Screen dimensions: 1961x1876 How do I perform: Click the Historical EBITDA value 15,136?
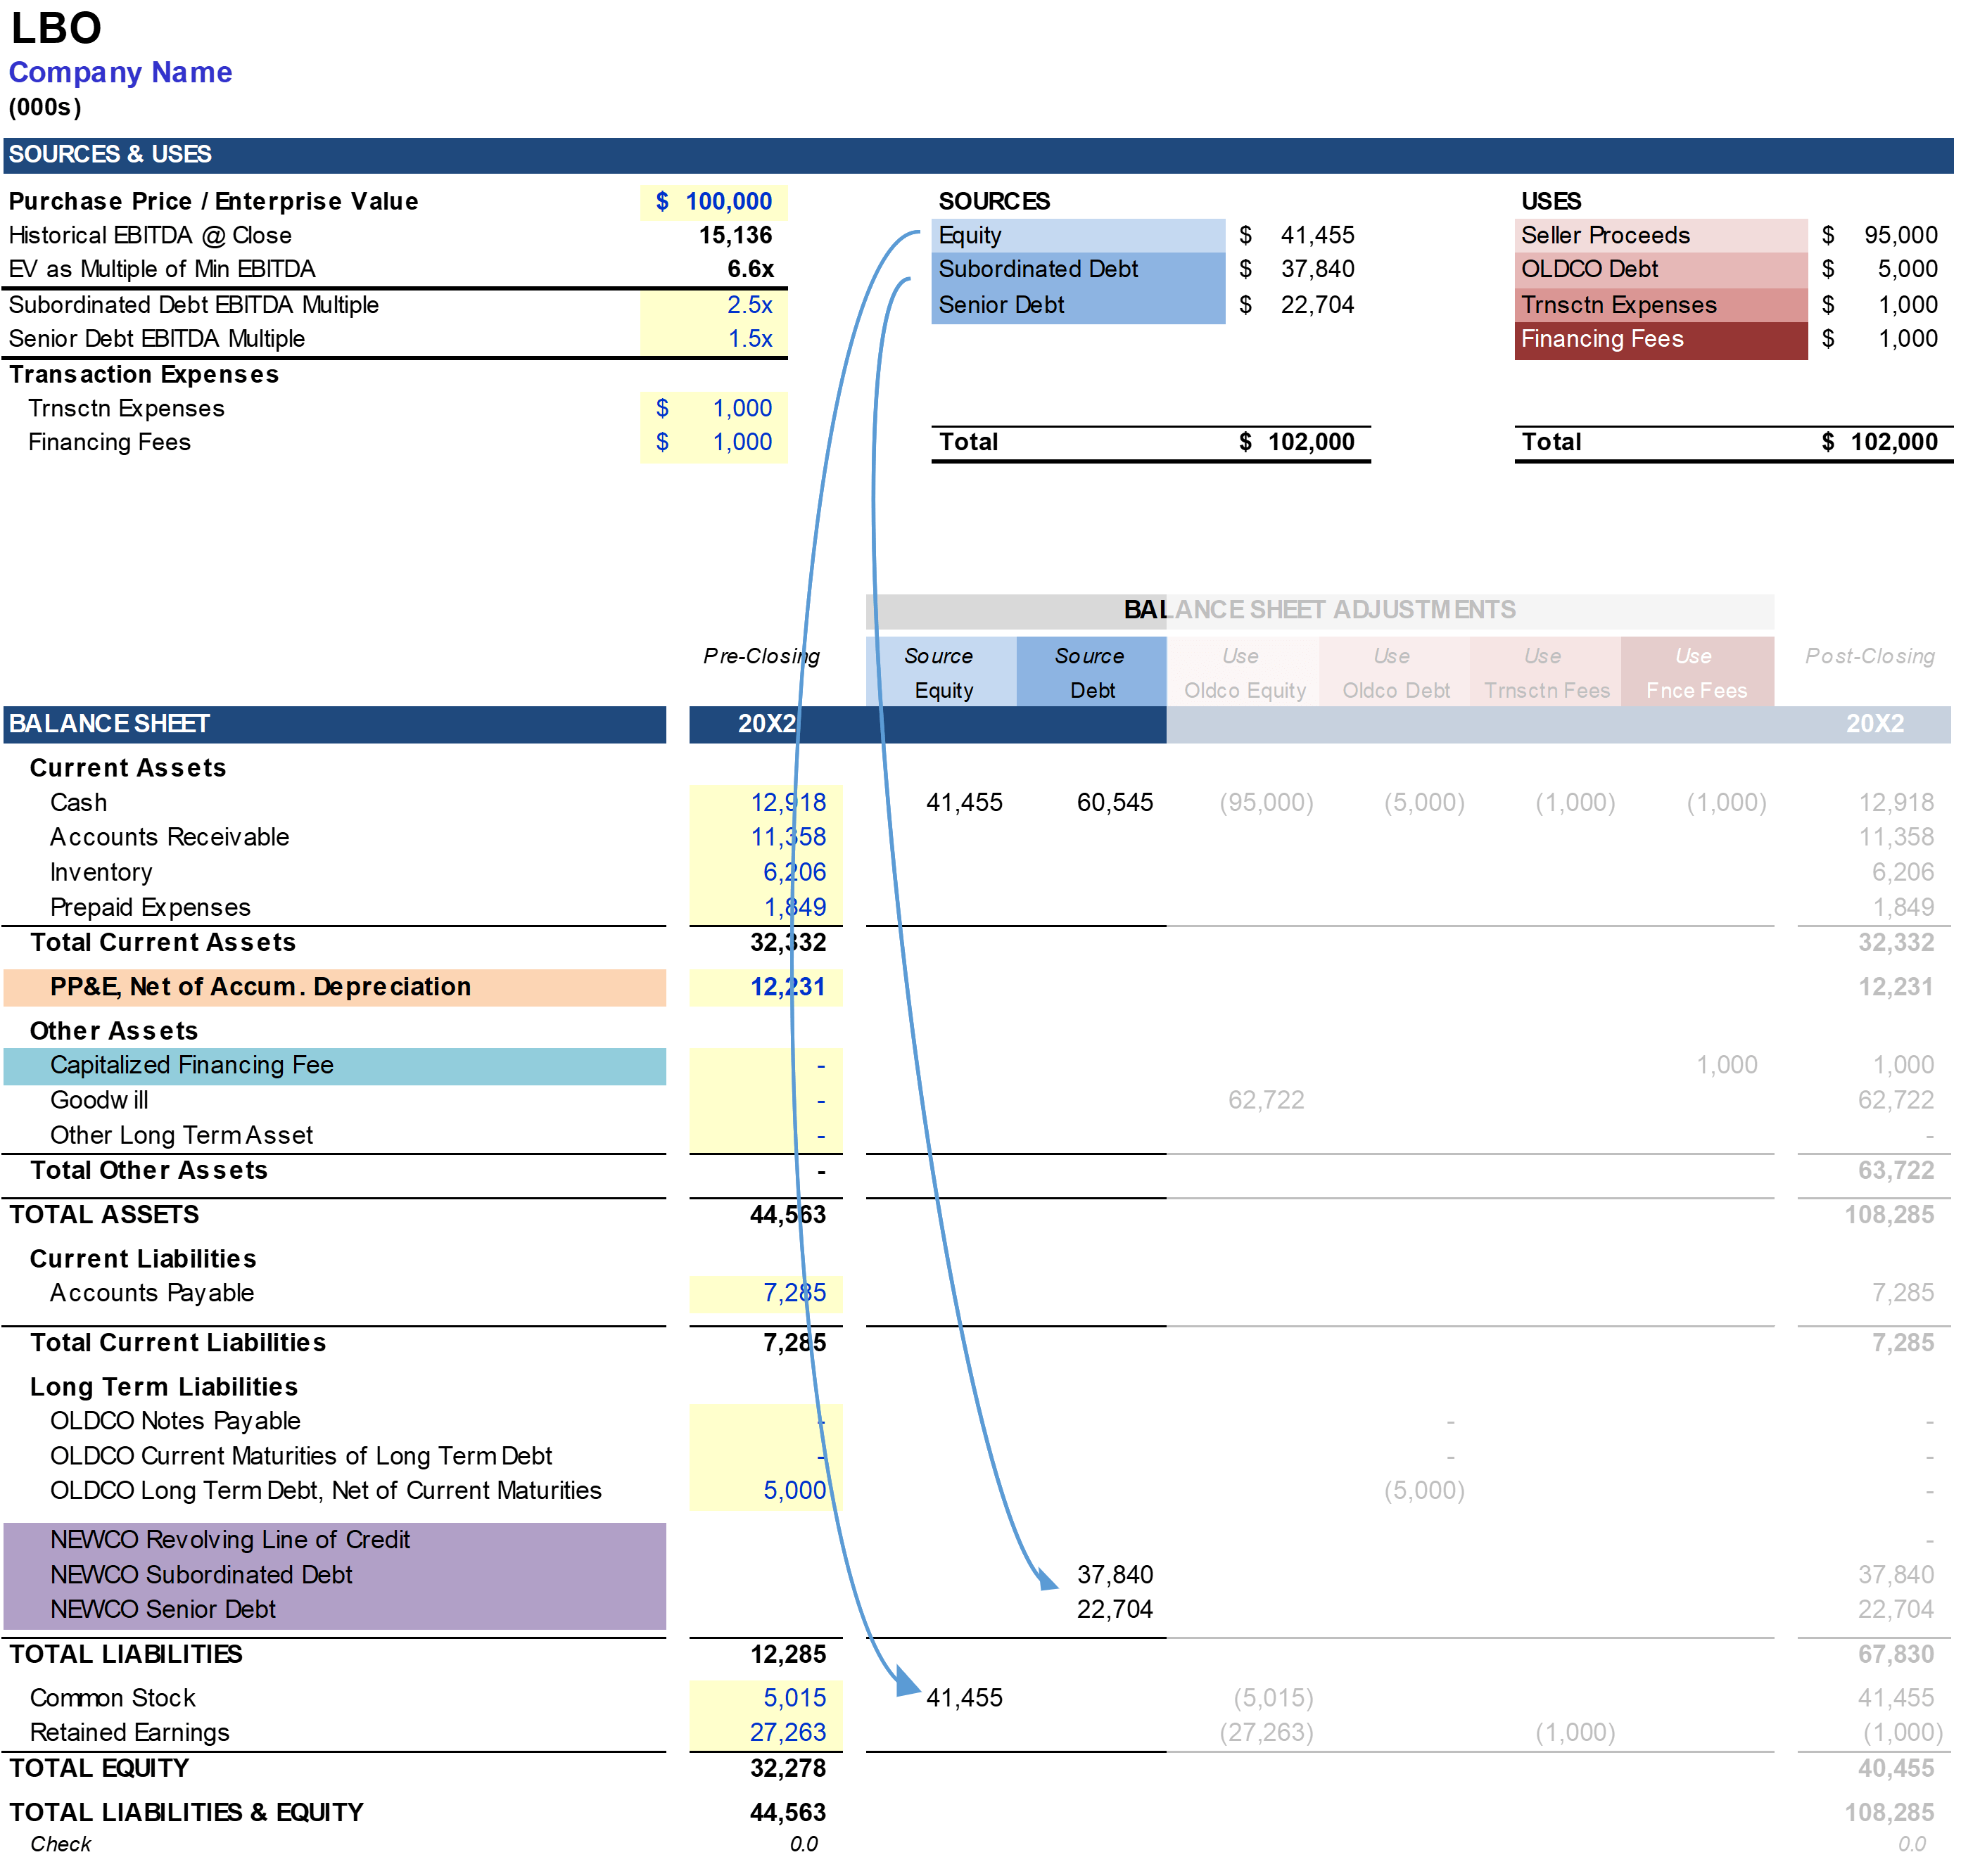tap(735, 235)
